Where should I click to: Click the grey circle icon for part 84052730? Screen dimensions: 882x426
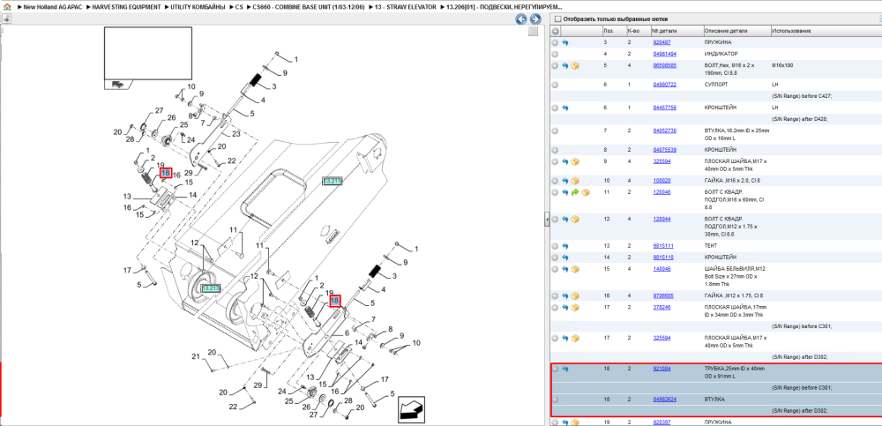click(555, 131)
